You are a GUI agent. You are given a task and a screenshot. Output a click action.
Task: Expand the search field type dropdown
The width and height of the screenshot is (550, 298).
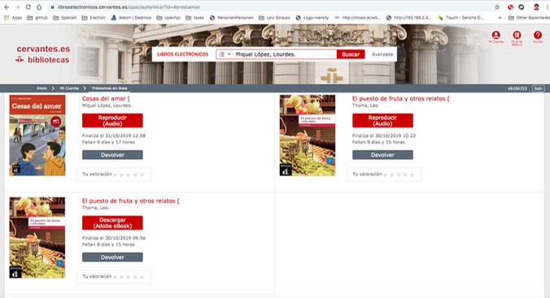click(225, 54)
